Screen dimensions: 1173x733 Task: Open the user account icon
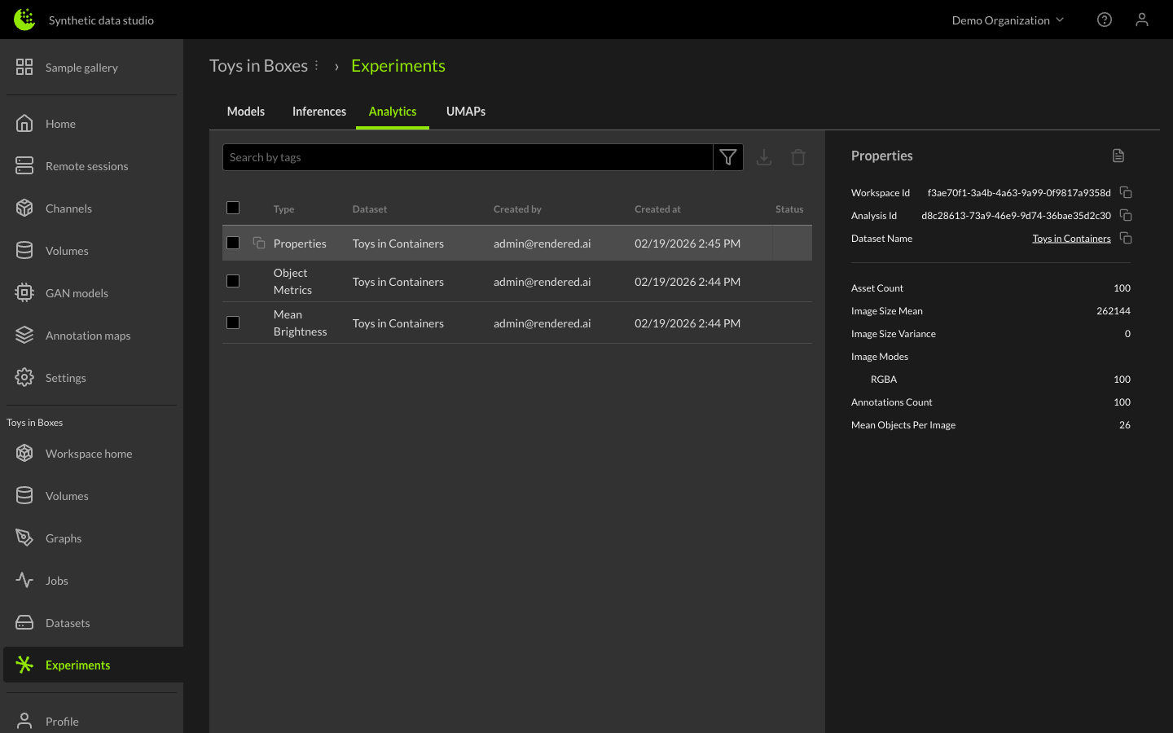[x=1142, y=20]
